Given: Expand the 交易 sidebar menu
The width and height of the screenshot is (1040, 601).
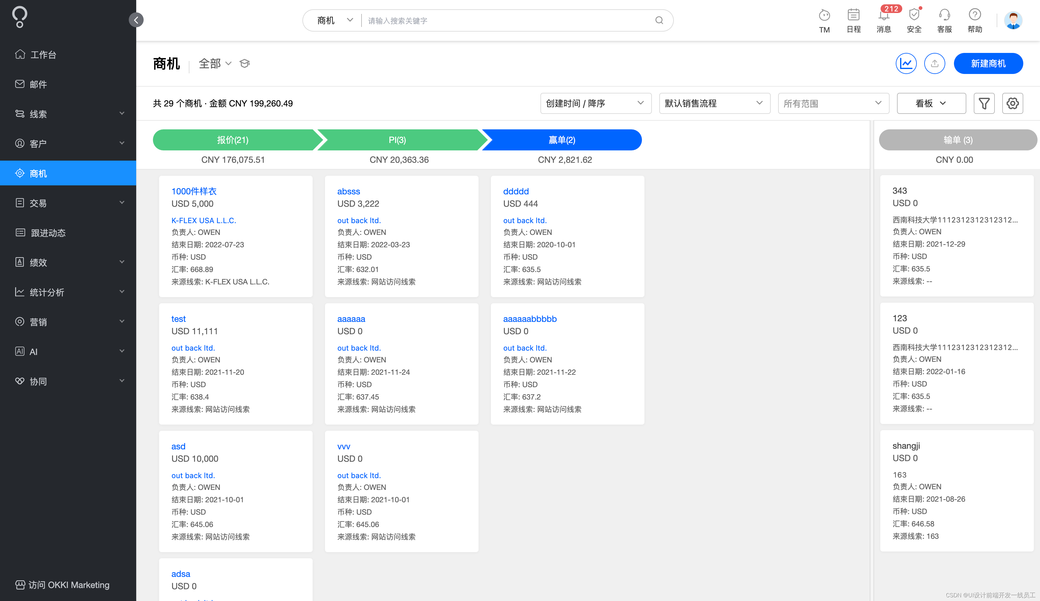Looking at the screenshot, I should tap(68, 203).
